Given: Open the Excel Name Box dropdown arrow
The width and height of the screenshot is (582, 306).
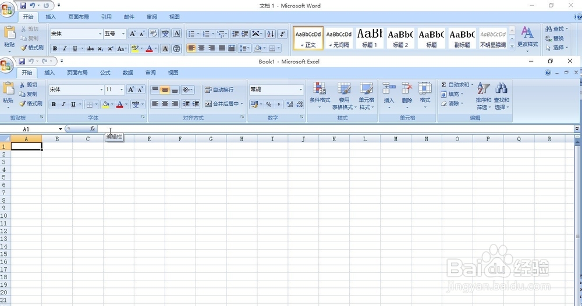Looking at the screenshot, I should click(x=60, y=129).
